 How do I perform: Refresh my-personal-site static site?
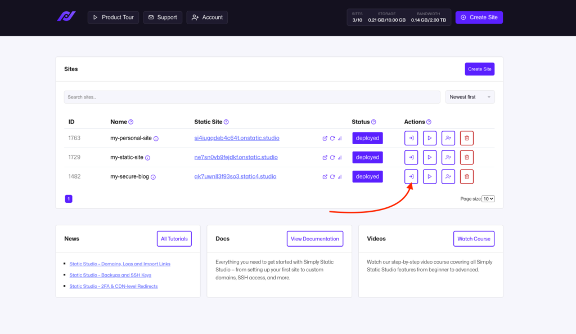coord(332,139)
